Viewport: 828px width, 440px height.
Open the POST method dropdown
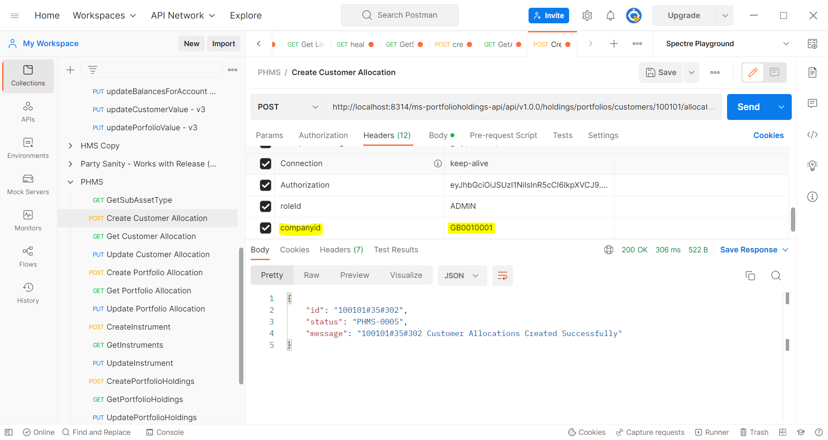click(x=288, y=107)
